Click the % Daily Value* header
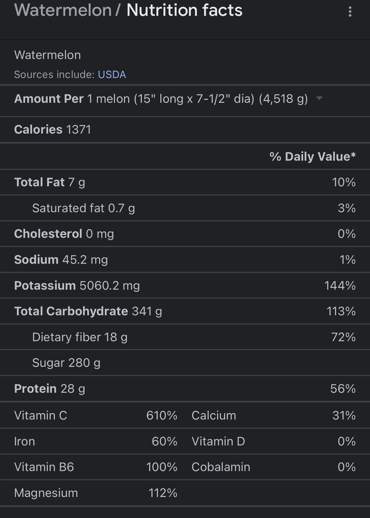 [313, 157]
